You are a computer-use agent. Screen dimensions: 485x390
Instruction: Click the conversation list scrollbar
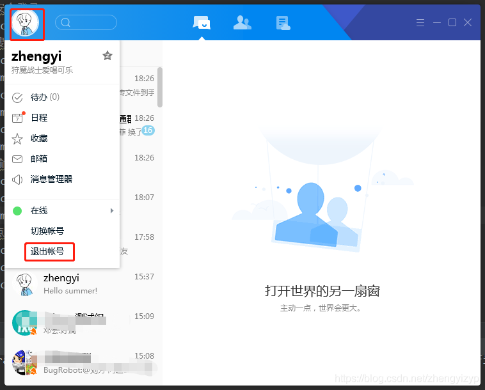point(159,86)
